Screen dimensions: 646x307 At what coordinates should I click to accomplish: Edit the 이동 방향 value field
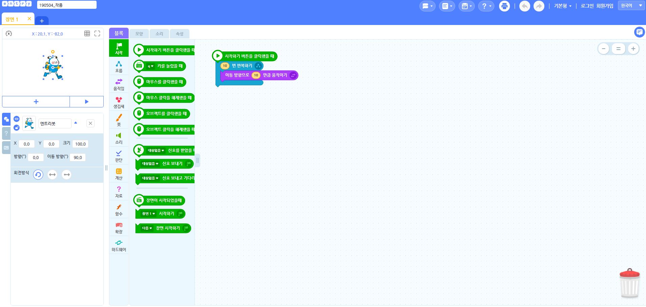click(x=78, y=157)
